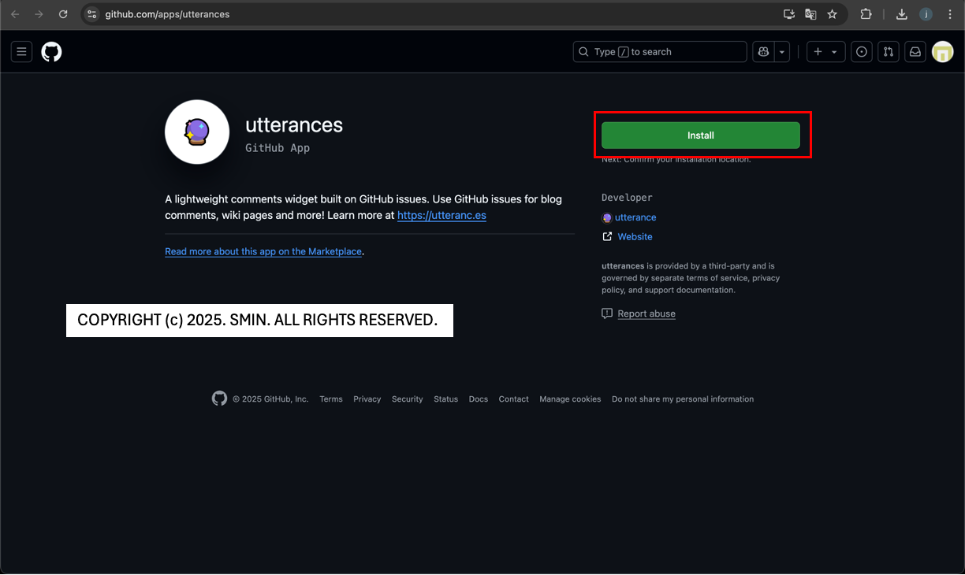Screen dimensions: 965x575
Task: Open the Chrome three-dot menu
Action: click(x=950, y=14)
